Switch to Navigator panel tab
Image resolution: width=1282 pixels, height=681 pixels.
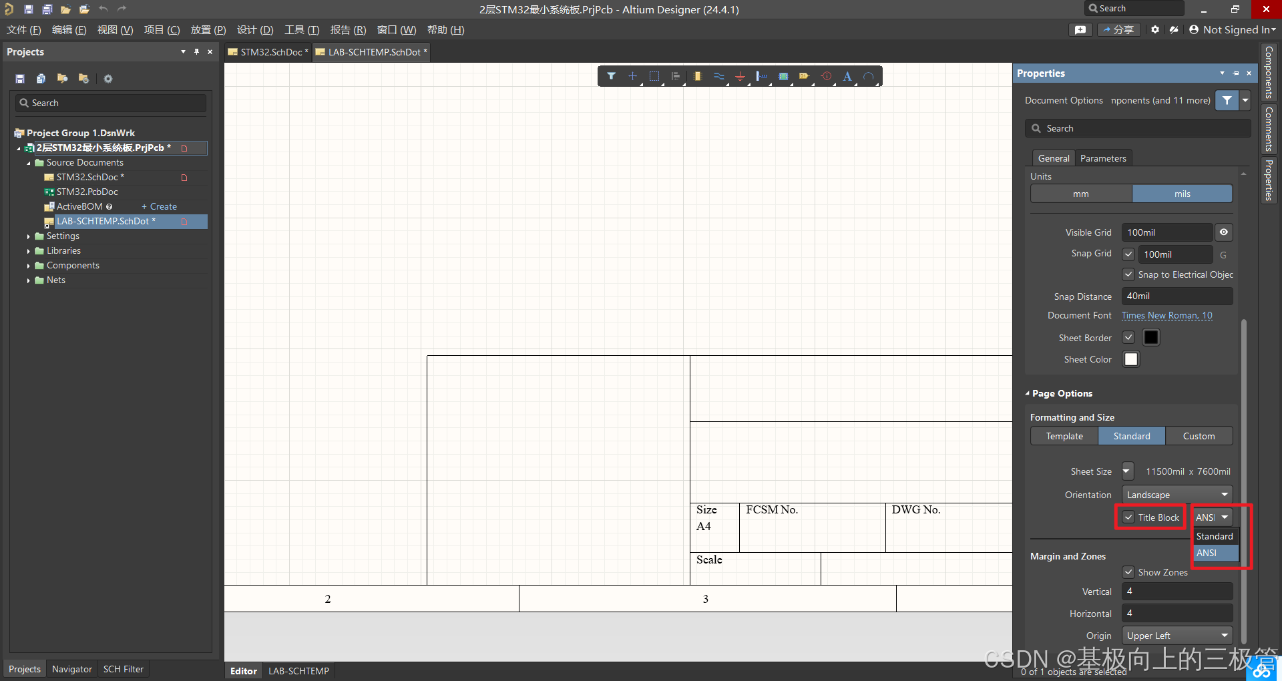click(72, 669)
